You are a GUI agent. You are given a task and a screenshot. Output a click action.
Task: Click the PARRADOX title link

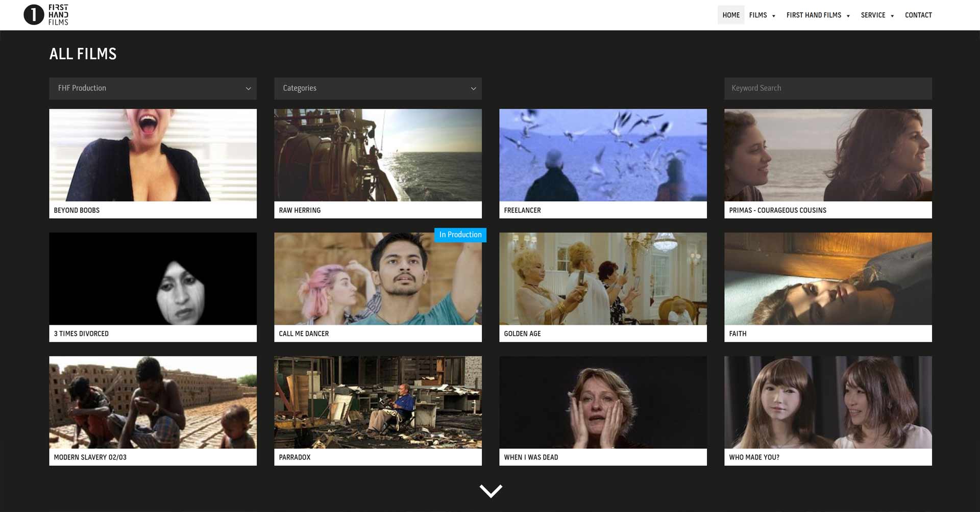click(x=295, y=457)
